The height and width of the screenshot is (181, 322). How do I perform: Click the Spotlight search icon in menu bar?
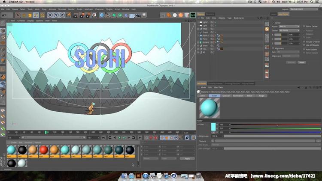pos(312,2)
